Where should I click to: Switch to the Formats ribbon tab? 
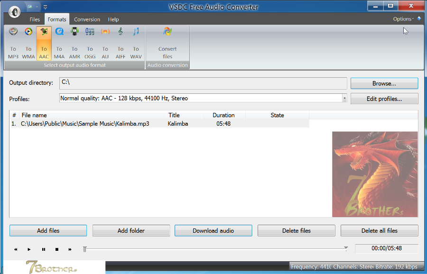coord(57,19)
